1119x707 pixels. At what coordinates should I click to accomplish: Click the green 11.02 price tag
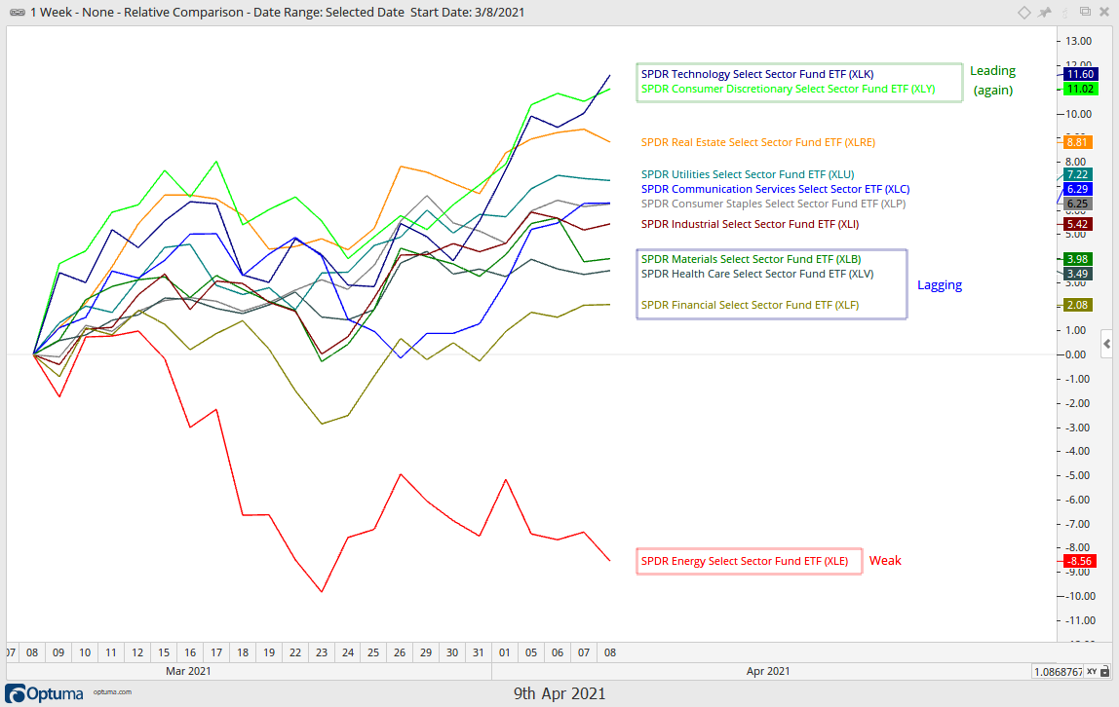(x=1080, y=89)
